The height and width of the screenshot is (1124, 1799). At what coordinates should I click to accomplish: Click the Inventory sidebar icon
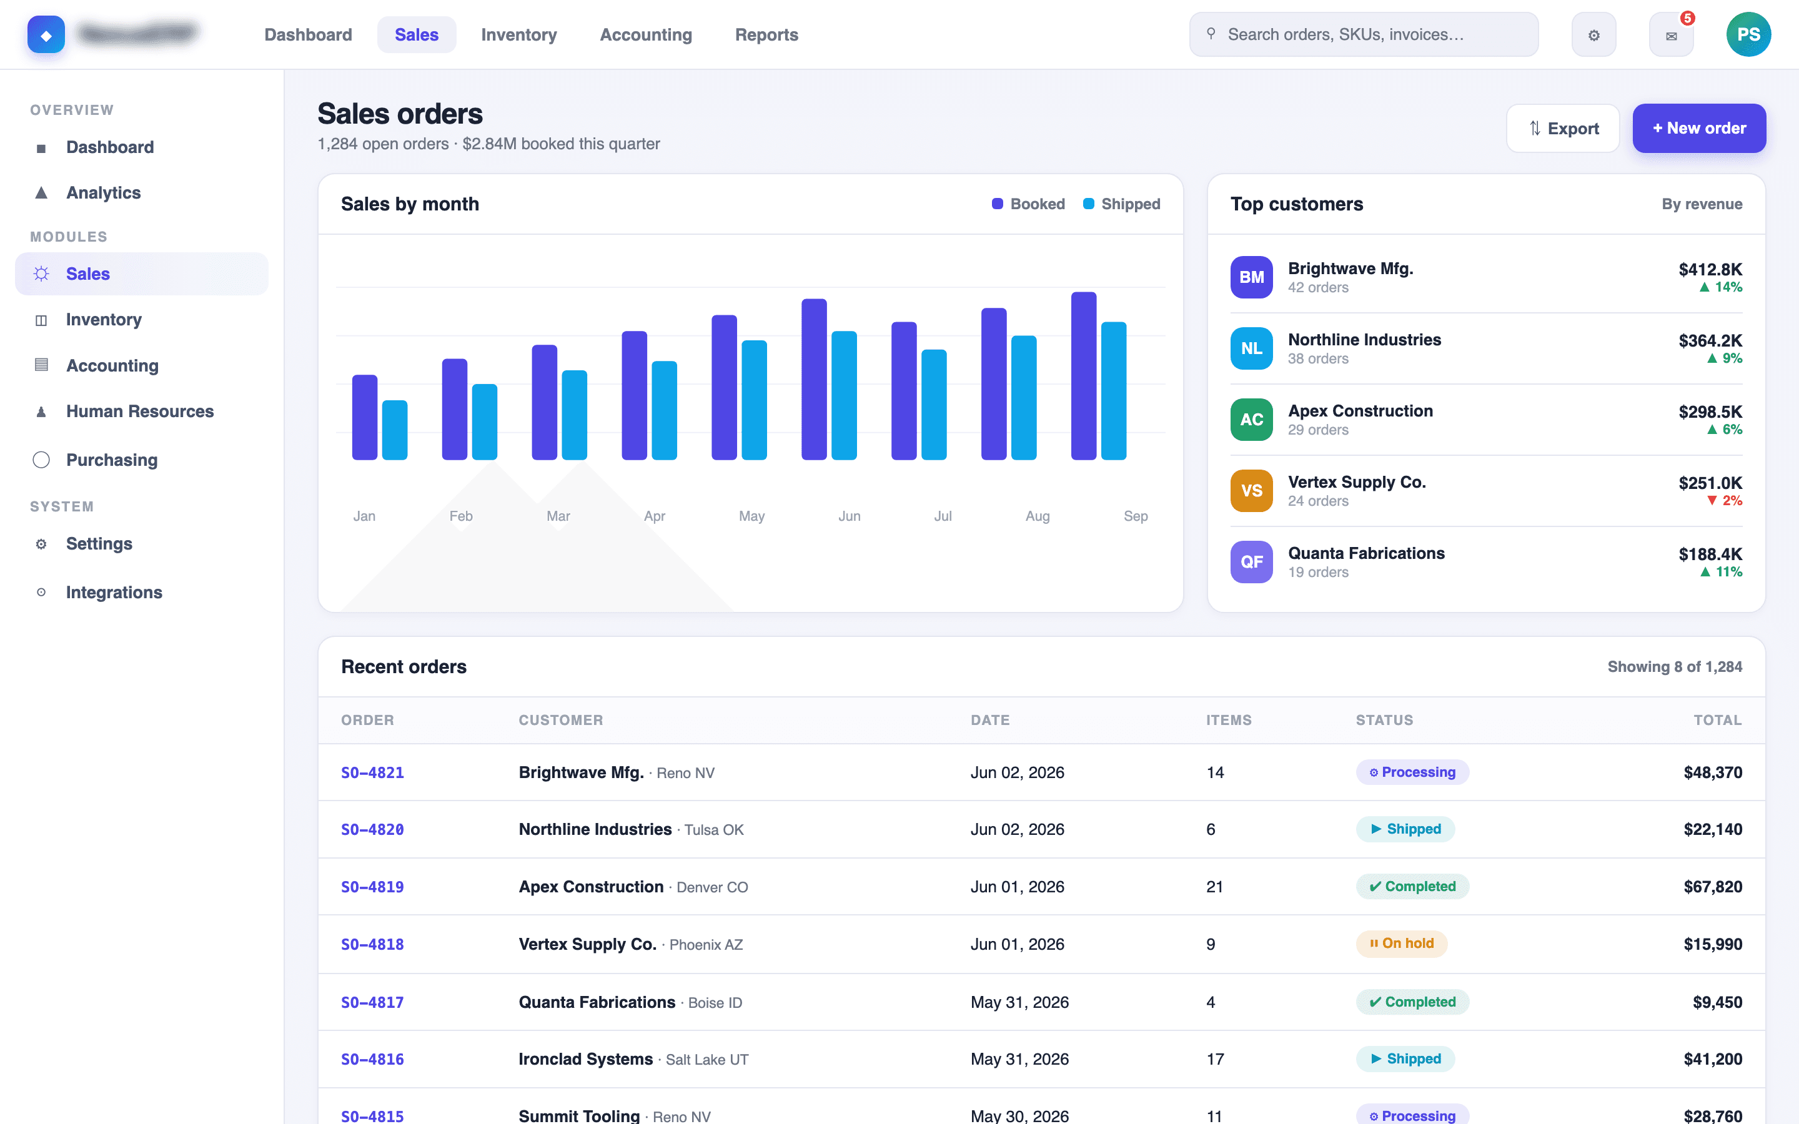click(x=42, y=320)
